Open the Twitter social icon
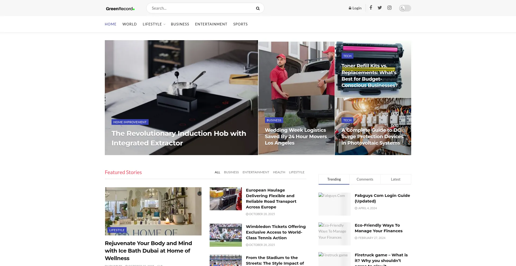The width and height of the screenshot is (516, 266). 379,8
